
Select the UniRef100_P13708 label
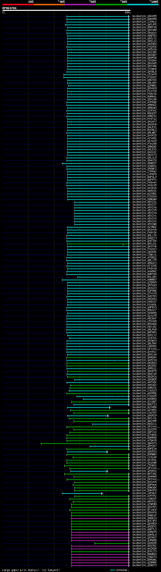coord(144,91)
